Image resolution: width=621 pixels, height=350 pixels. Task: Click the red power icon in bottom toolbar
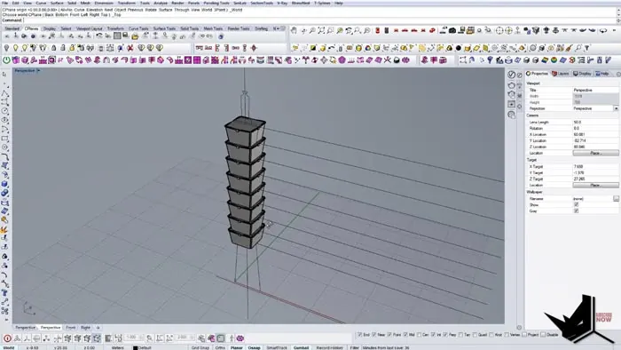coord(7,338)
